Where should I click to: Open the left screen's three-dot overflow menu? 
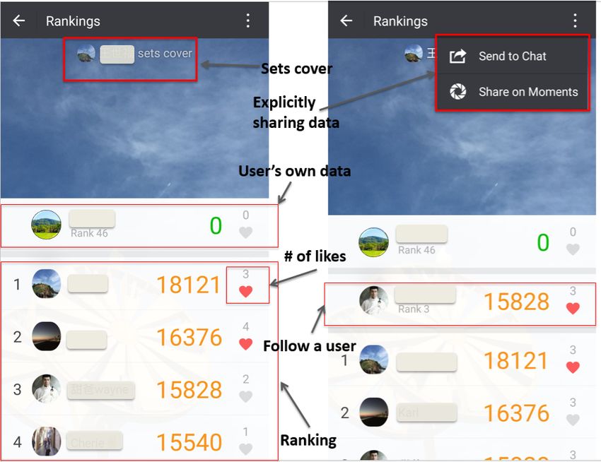click(248, 20)
